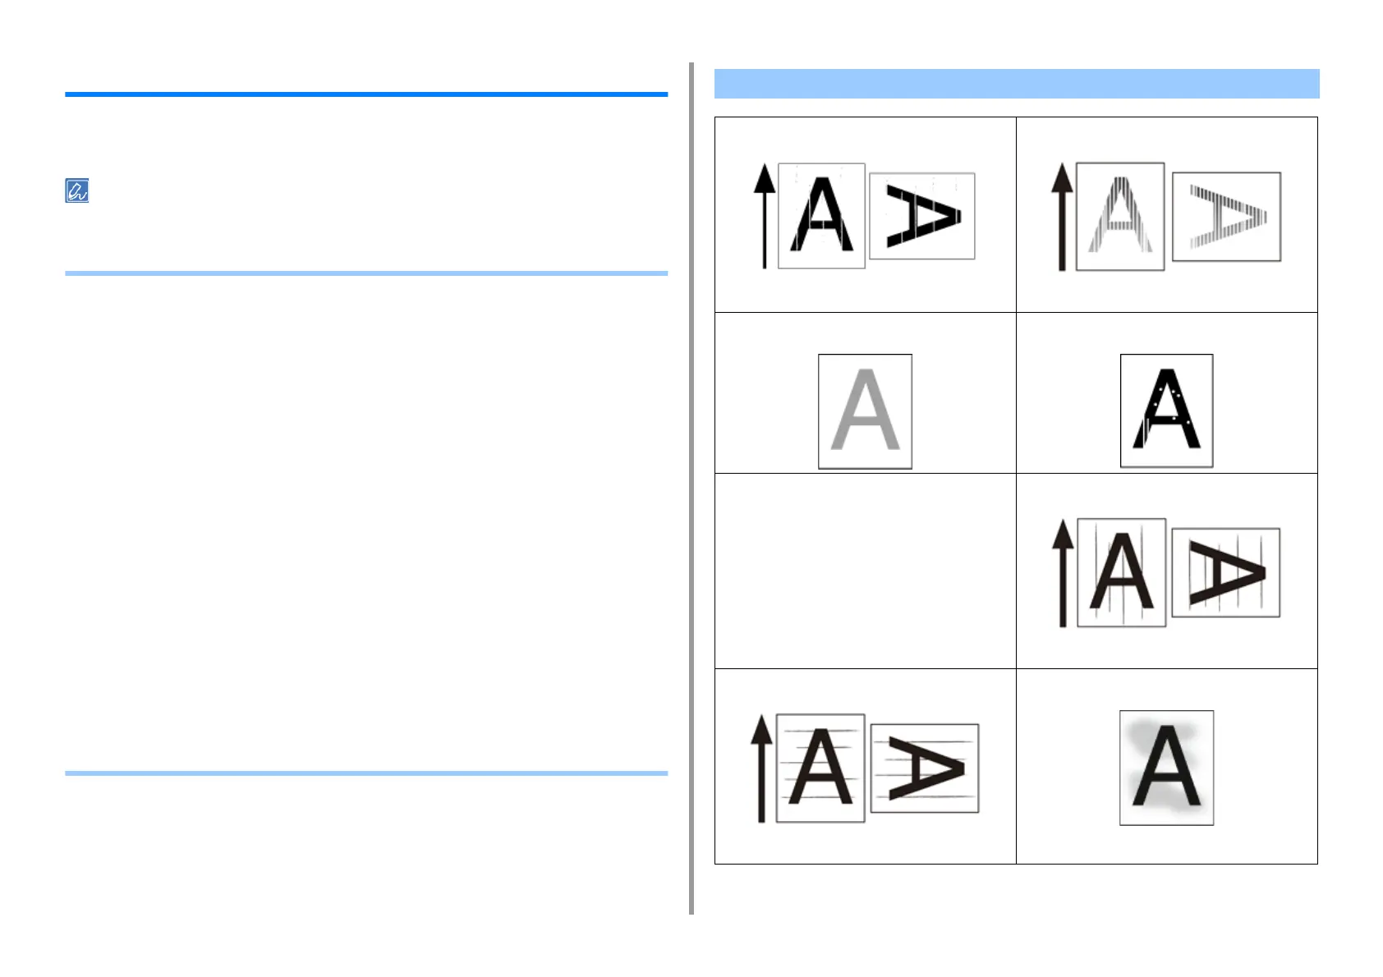Select the sideways A with white streaks

(922, 216)
